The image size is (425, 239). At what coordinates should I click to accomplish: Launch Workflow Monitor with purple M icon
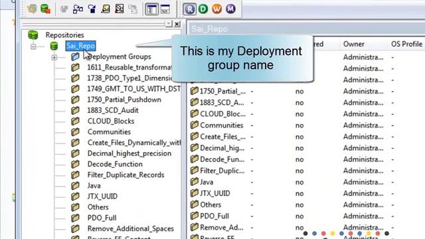(x=230, y=9)
